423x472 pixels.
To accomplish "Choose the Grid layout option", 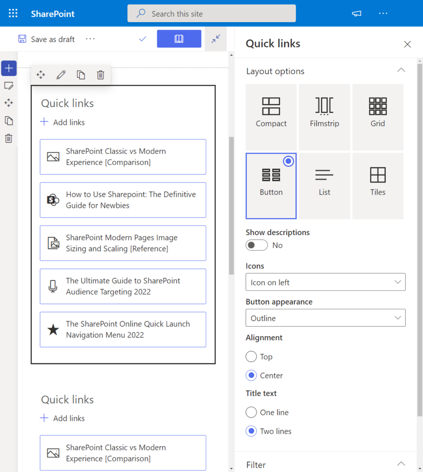I will pos(378,117).
